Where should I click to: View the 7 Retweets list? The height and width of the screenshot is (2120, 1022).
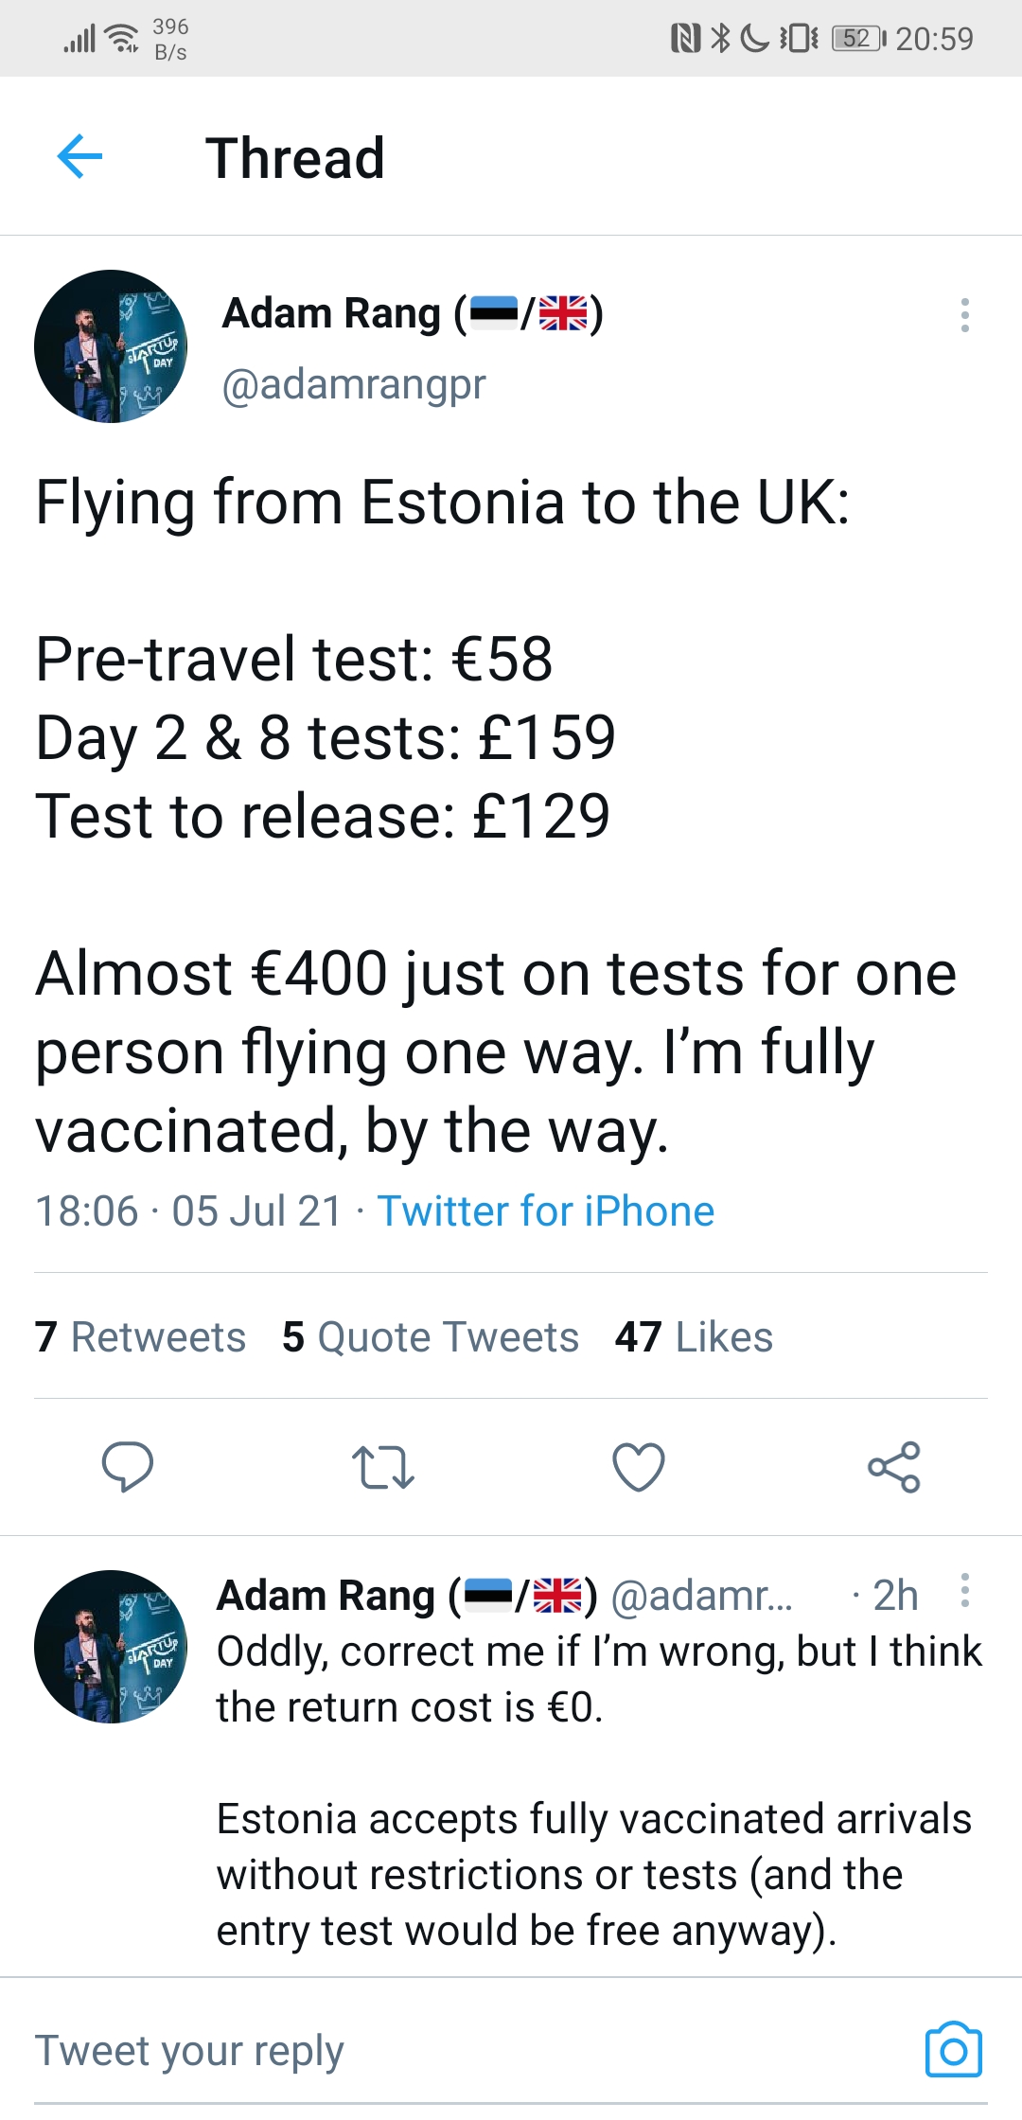click(140, 1337)
